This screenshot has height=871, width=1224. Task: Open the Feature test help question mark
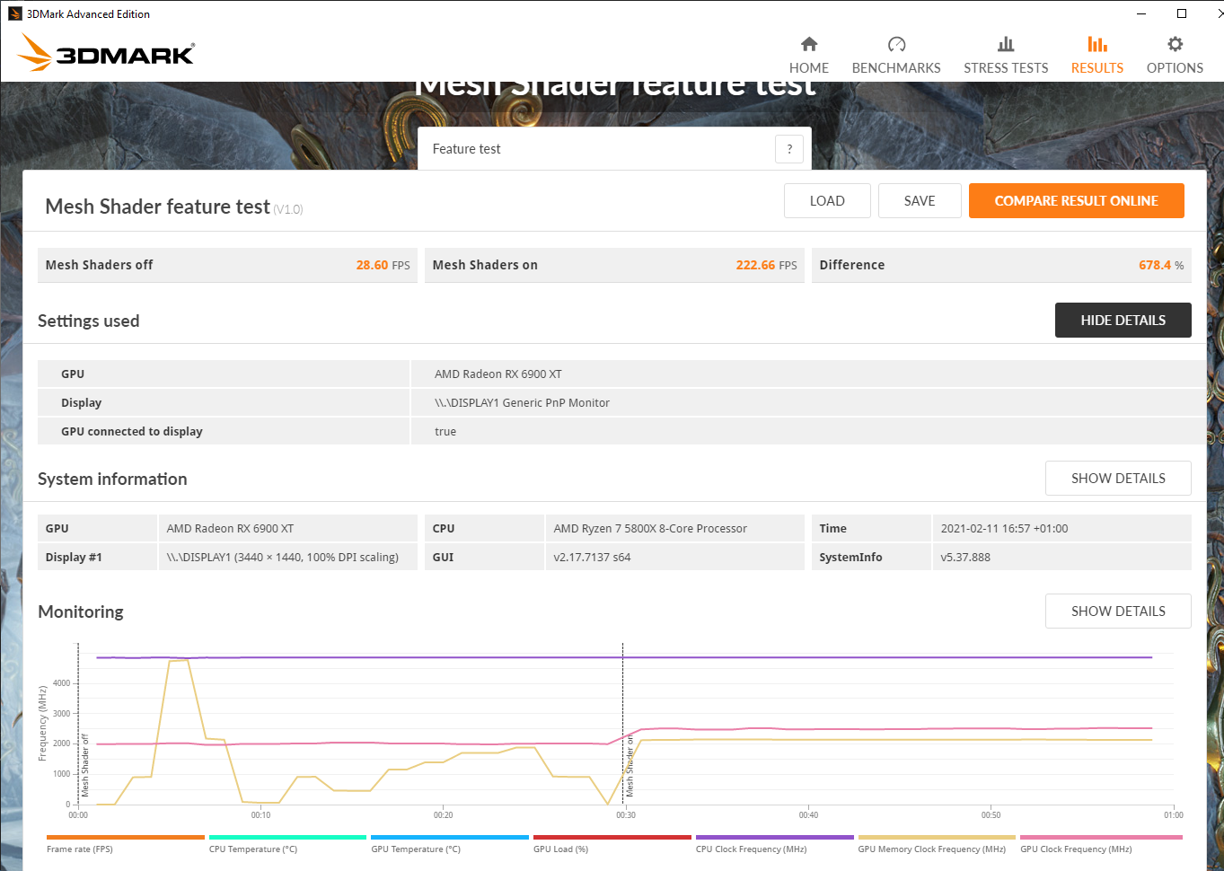789,149
